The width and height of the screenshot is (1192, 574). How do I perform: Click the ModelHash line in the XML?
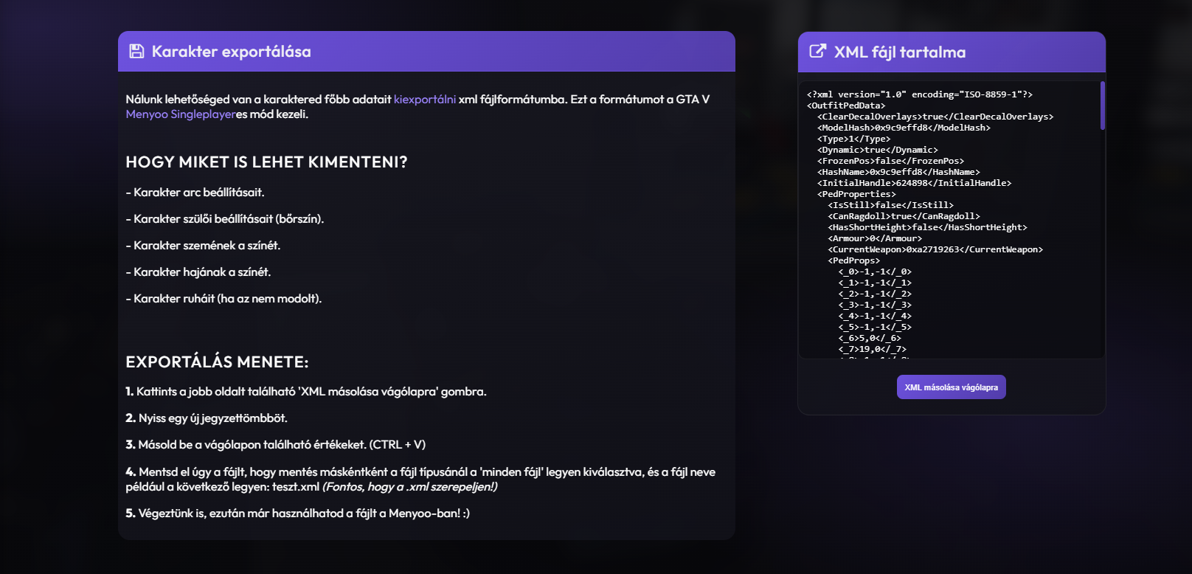tap(904, 128)
